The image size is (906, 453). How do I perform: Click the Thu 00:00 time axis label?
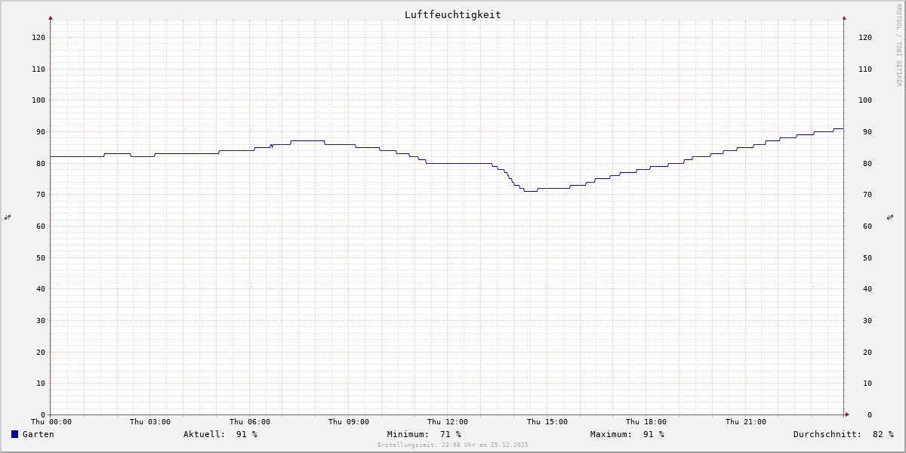pyautogui.click(x=51, y=422)
